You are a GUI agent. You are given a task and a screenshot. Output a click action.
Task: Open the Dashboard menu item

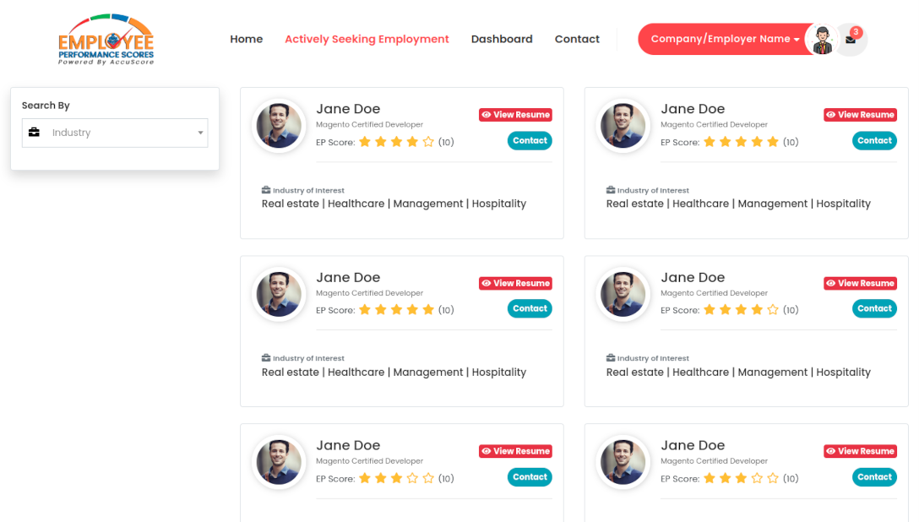pyautogui.click(x=502, y=39)
